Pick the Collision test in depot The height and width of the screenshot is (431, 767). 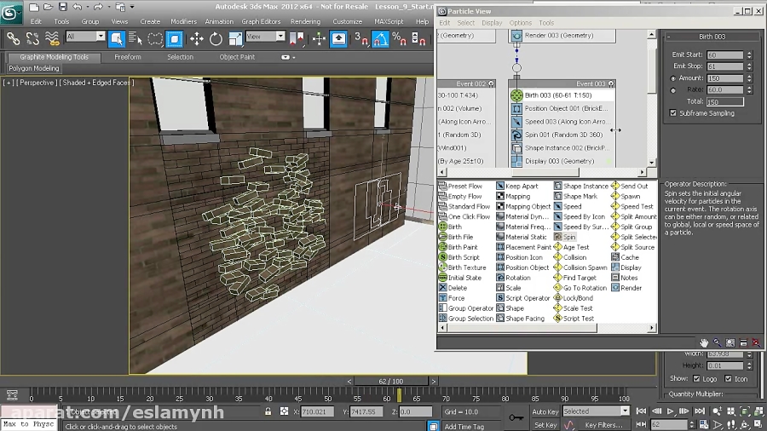570,257
